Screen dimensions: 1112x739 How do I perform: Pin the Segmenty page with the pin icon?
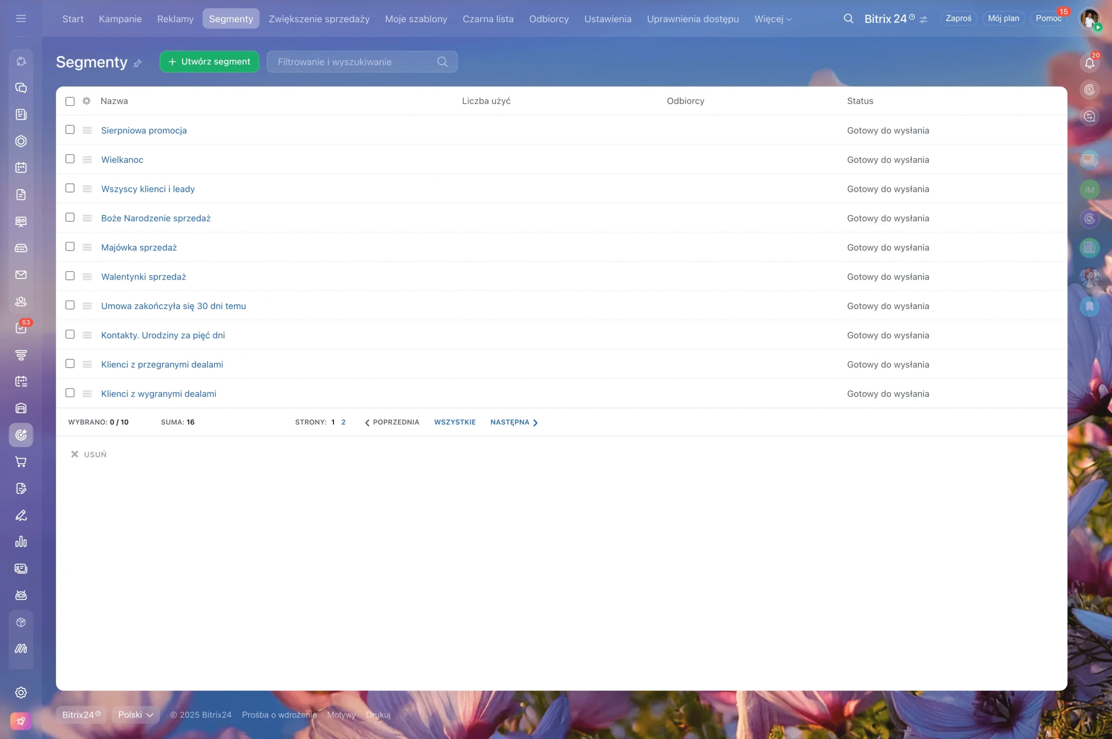coord(137,63)
